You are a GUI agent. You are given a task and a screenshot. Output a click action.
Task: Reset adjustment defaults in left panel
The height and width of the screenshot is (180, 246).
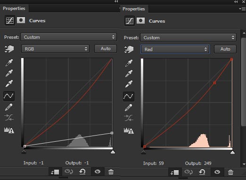82,171
